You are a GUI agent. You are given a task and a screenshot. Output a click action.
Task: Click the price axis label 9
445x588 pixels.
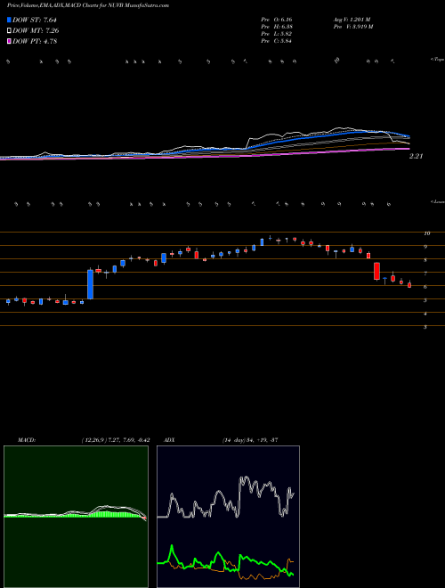pos(425,247)
